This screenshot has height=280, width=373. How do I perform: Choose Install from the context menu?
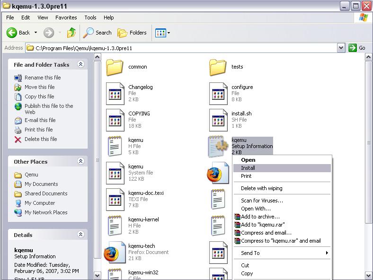[248, 168]
